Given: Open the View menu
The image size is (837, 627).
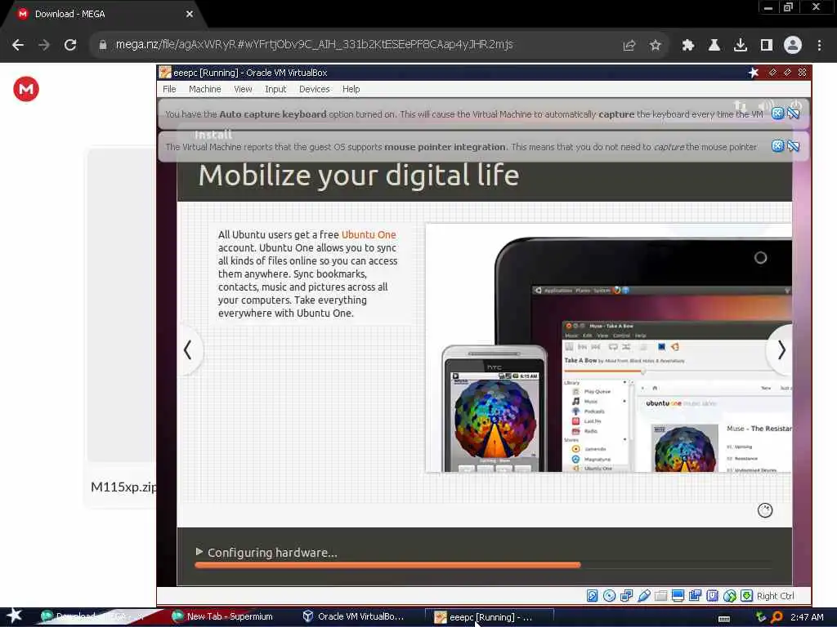Looking at the screenshot, I should (x=243, y=89).
